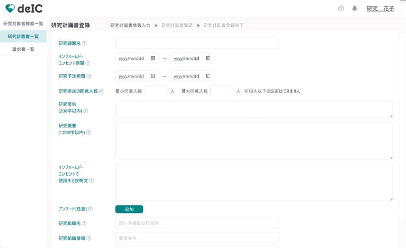406x248 pixels.
Task: Open calendar for informed consent start date
Action: (x=153, y=58)
